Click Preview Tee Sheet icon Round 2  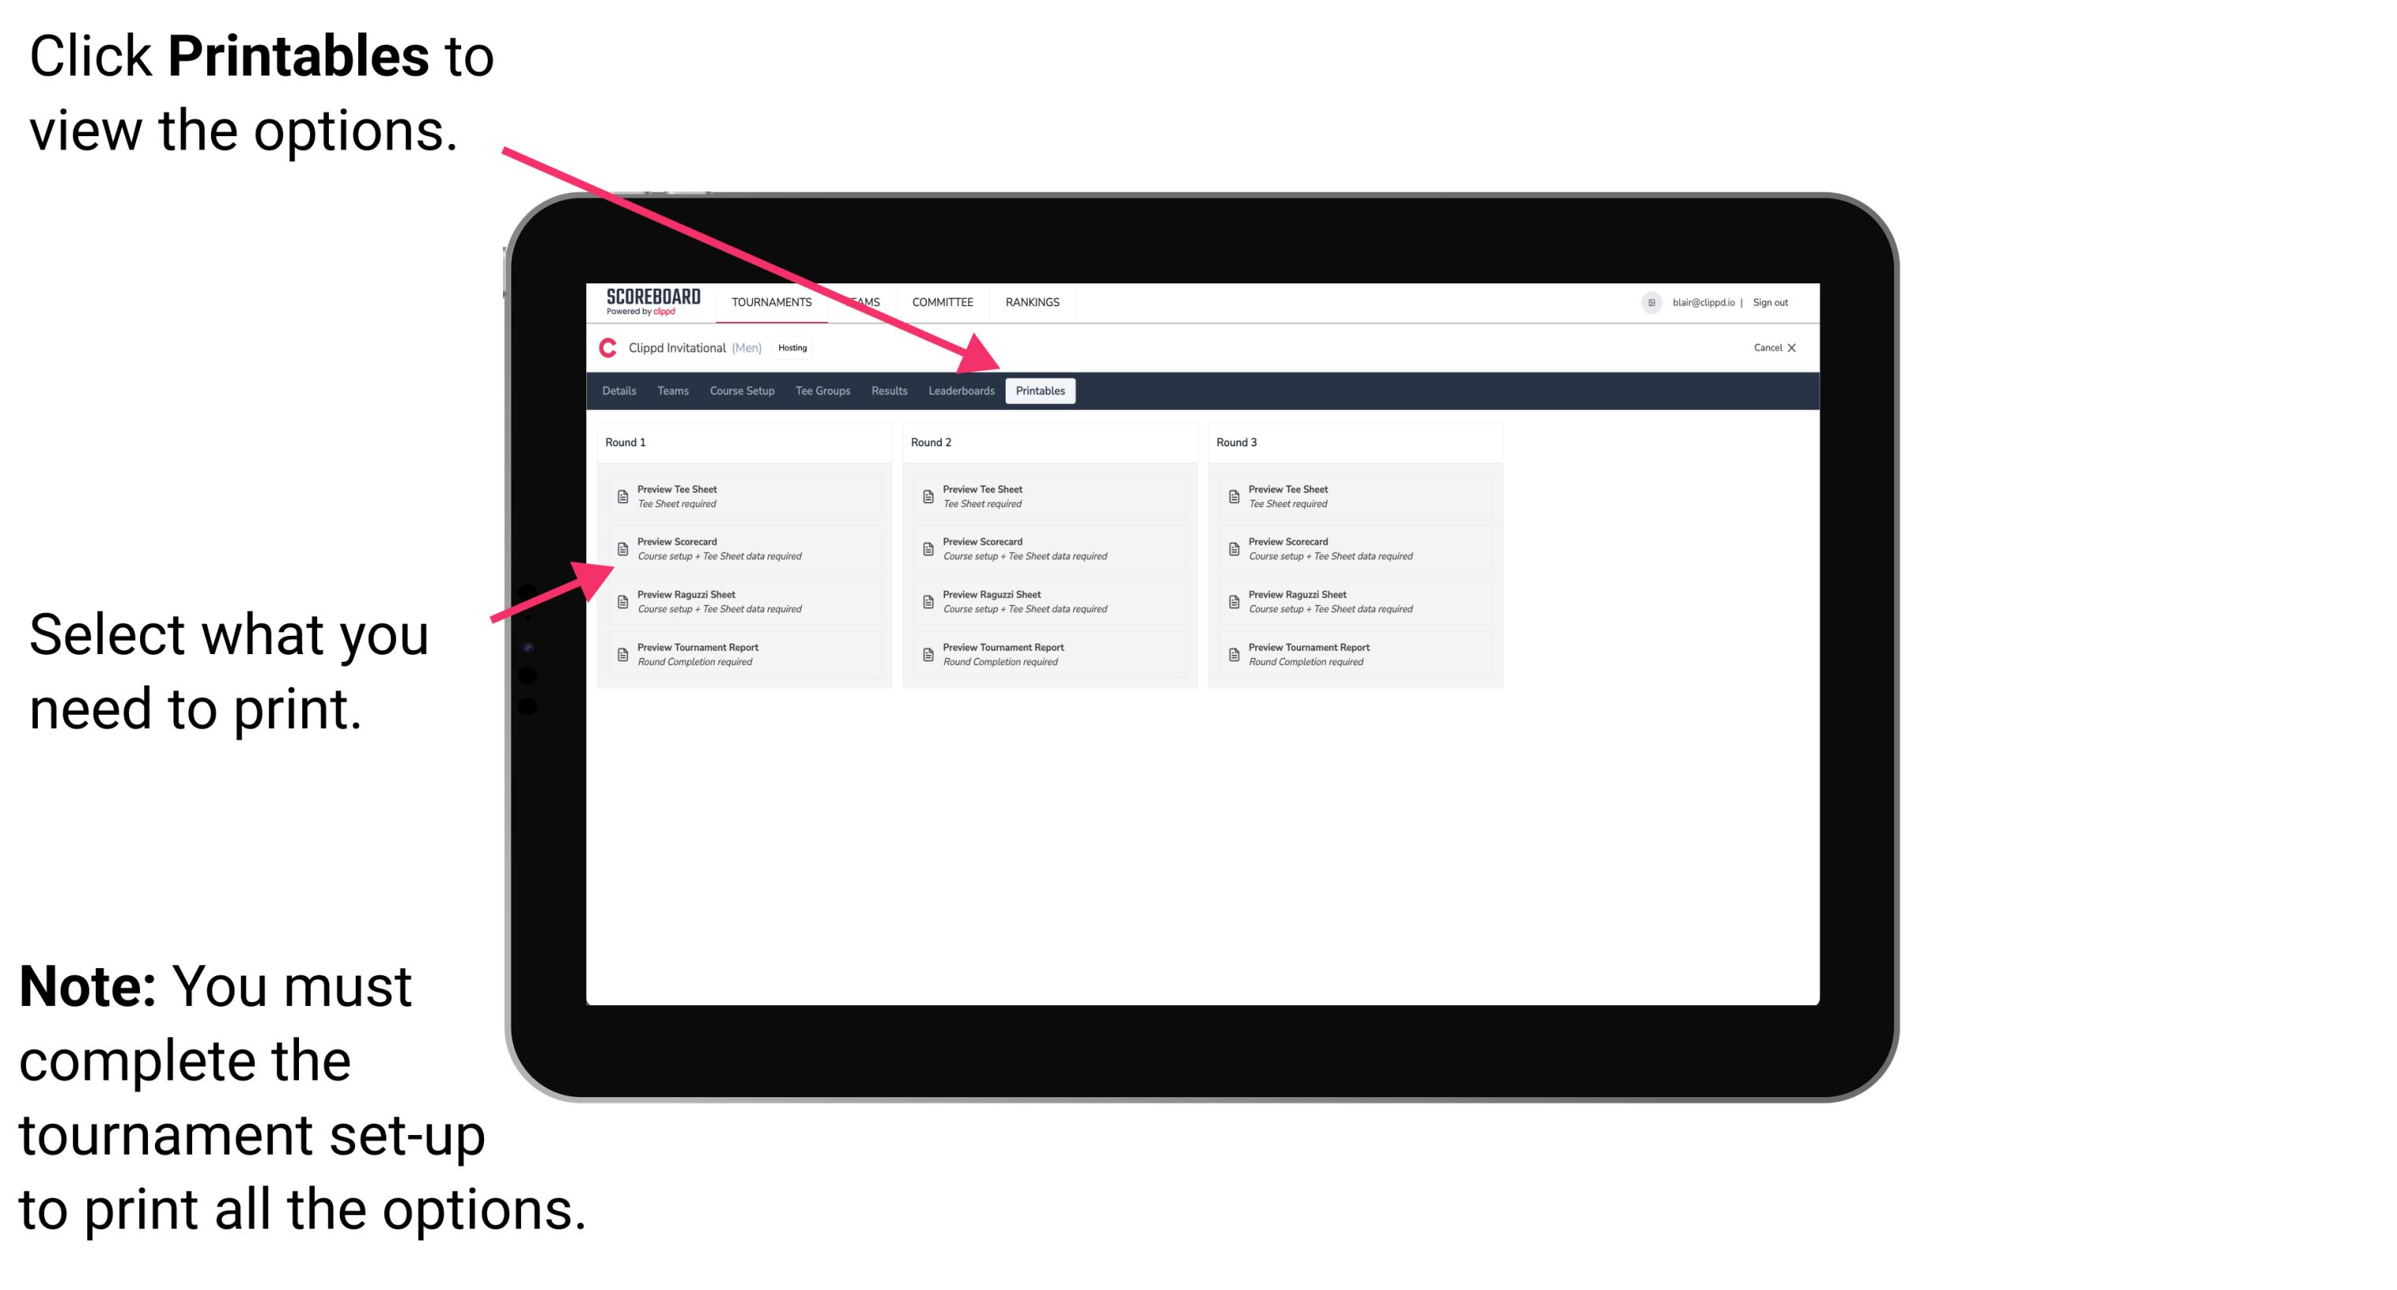[x=928, y=496]
